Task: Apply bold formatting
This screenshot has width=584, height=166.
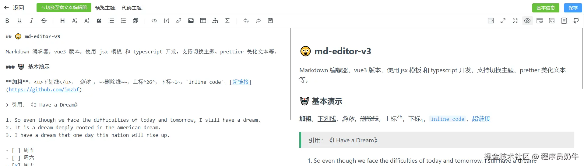Action: pos(7,21)
